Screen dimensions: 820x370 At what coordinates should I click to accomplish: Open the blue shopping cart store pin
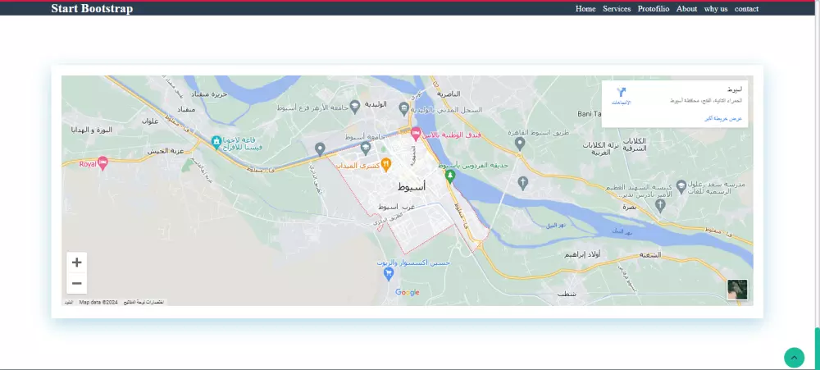(x=389, y=273)
